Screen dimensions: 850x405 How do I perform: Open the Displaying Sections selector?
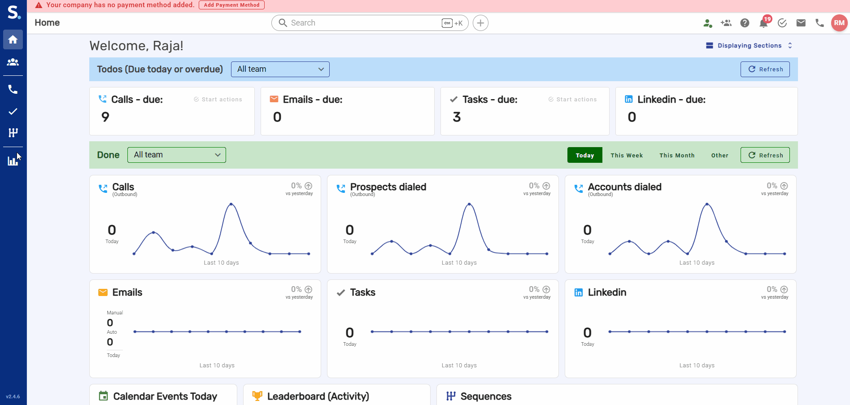pyautogui.click(x=749, y=45)
